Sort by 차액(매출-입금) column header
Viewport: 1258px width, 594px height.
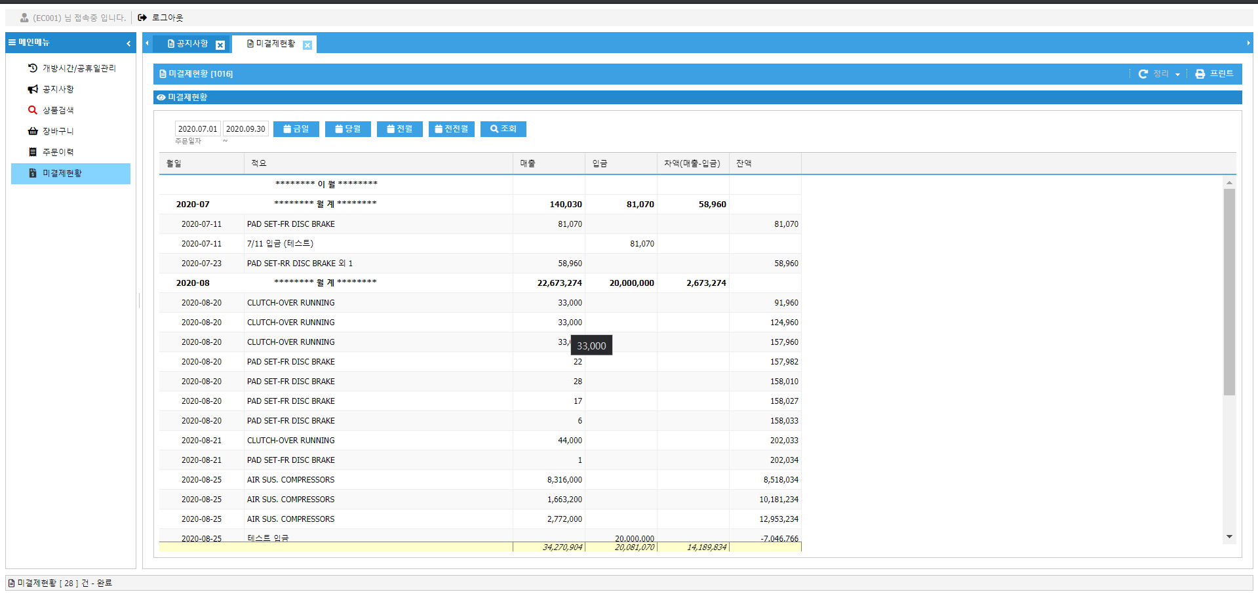(x=694, y=164)
